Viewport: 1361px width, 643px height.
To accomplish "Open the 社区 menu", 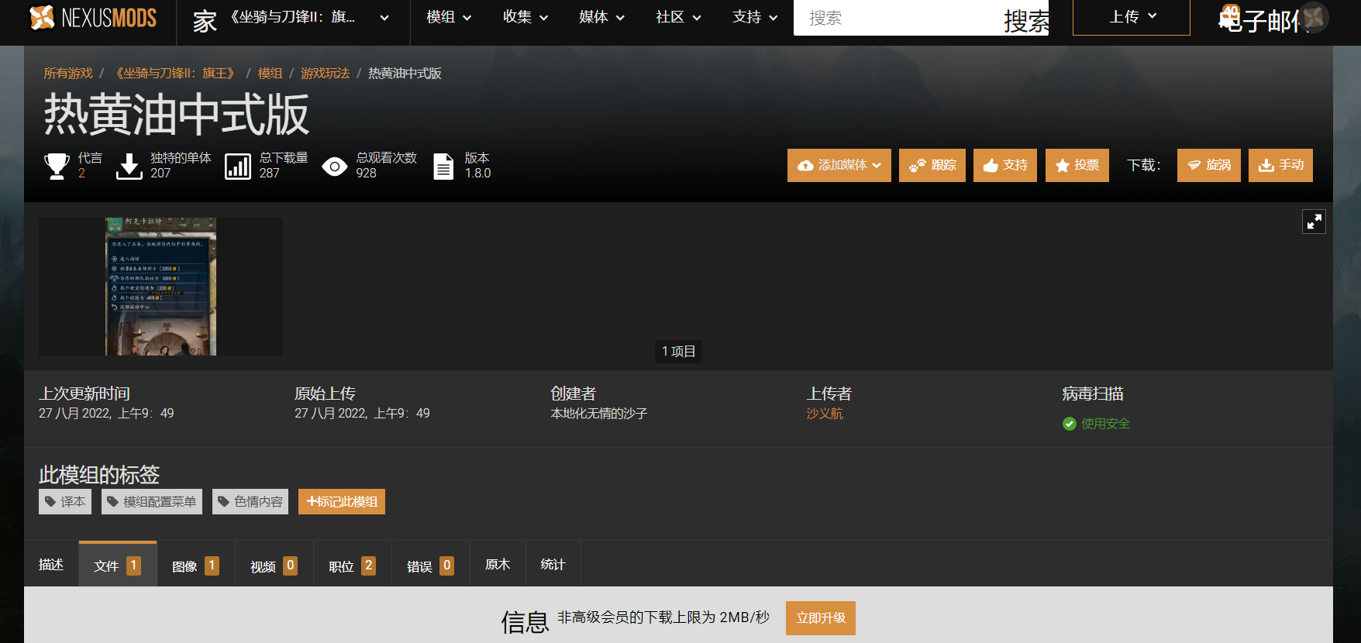I will click(678, 17).
